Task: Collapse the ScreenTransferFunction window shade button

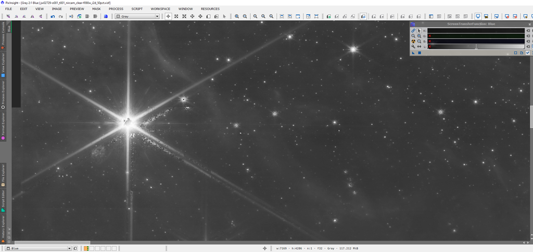Action: 529,24
